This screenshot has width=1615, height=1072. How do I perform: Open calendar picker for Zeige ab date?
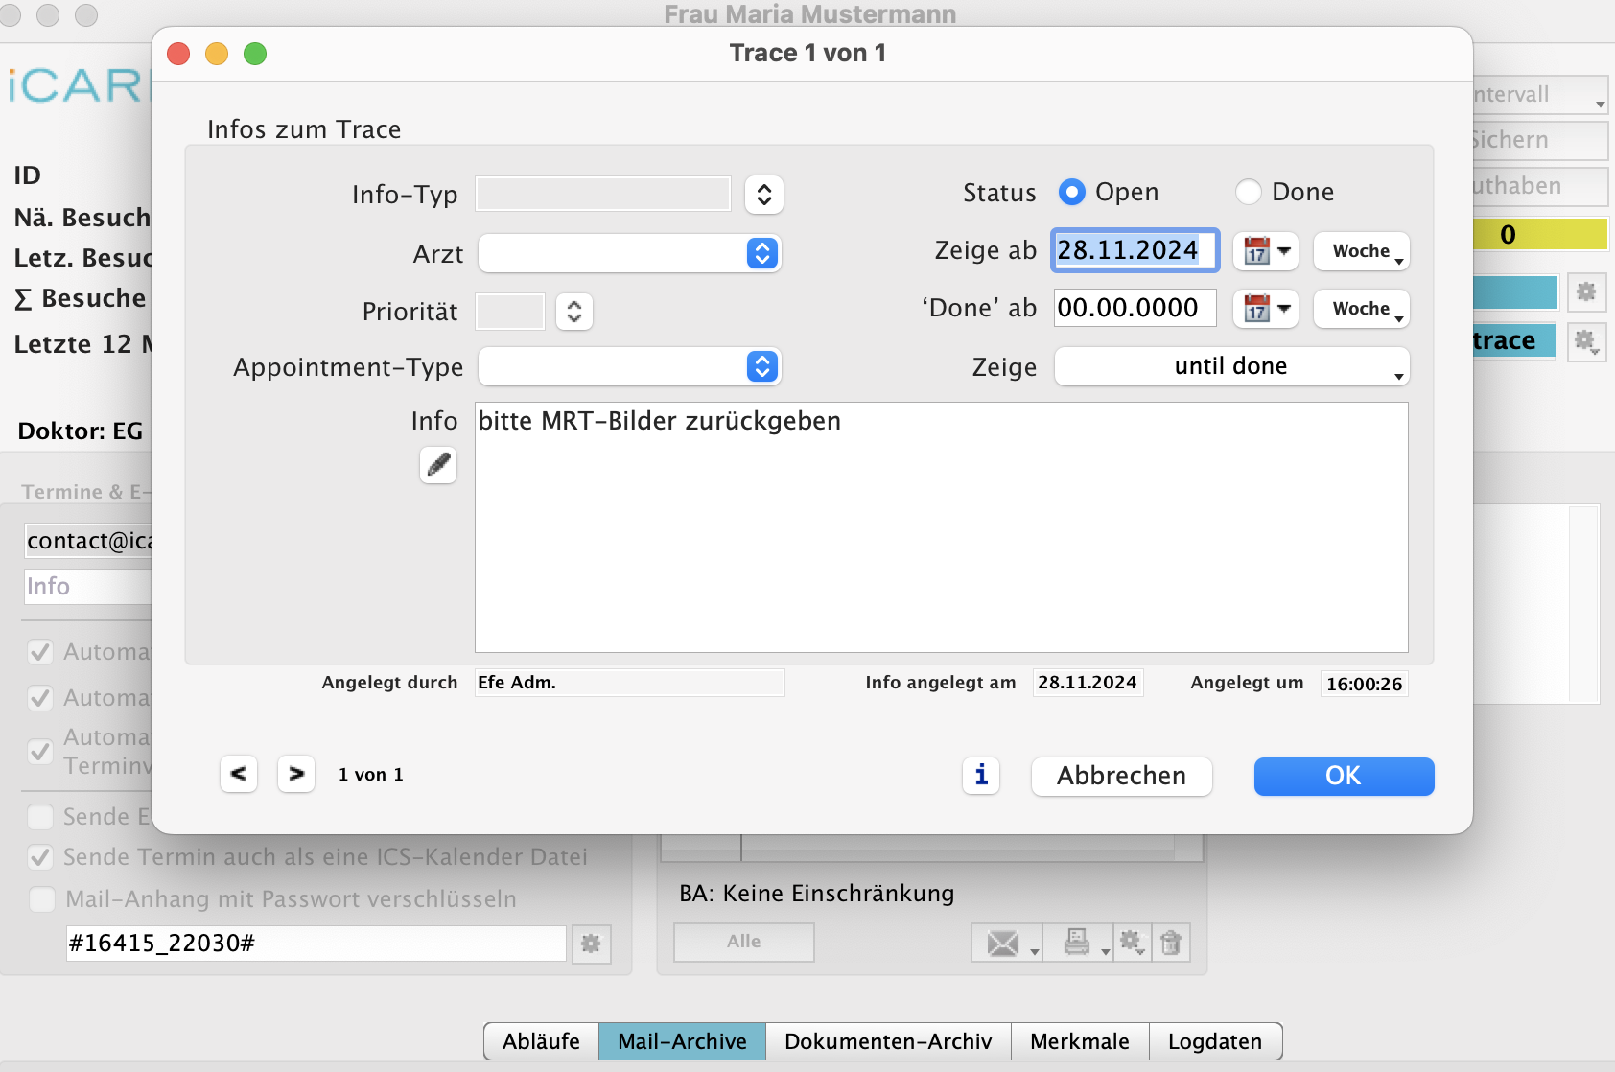(1265, 251)
